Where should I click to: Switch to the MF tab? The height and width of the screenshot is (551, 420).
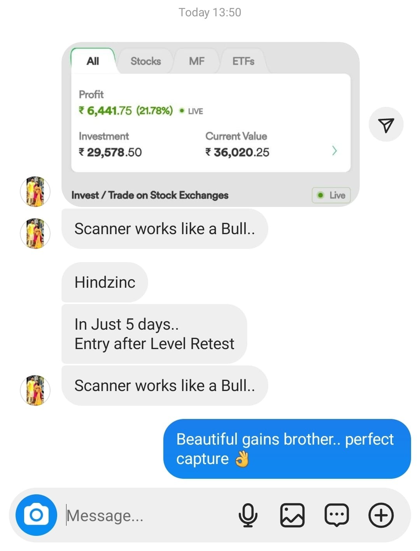(x=197, y=61)
